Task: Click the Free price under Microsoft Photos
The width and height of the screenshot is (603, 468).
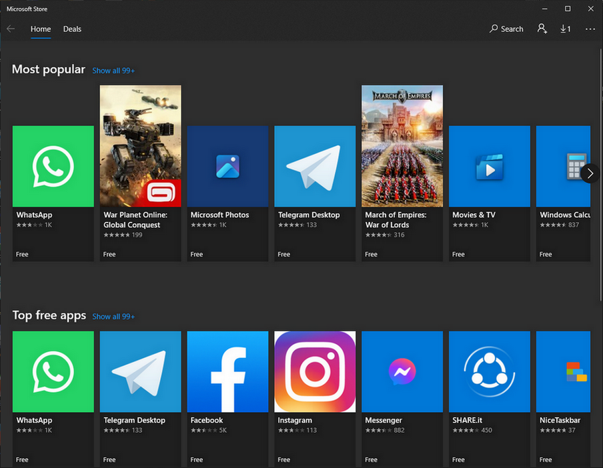Action: pos(197,255)
